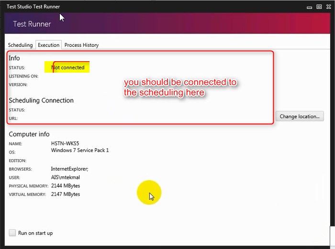This screenshot has width=335, height=249.
Task: Click the EDITION: label
Action: coord(18,161)
